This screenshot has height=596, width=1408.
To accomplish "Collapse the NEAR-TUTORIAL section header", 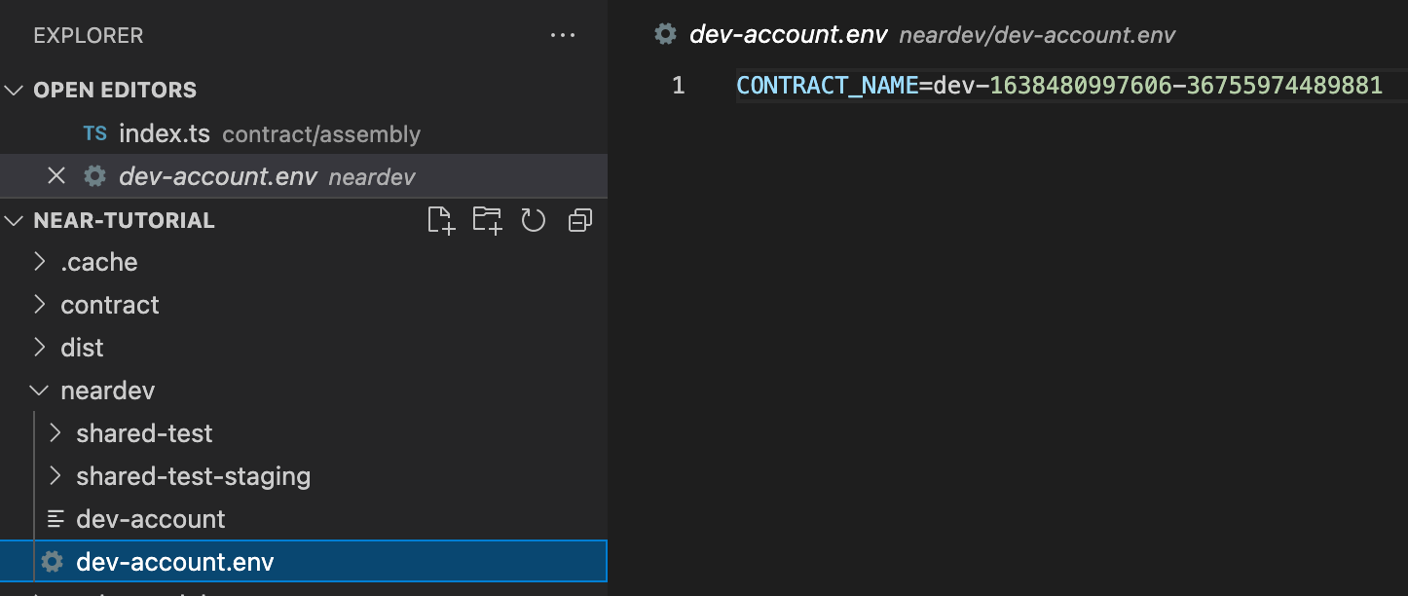I will click(x=14, y=220).
